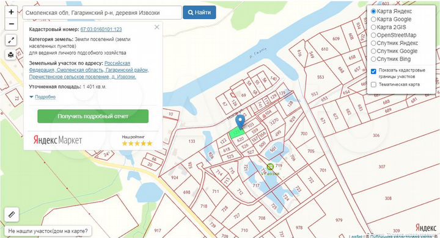The width and height of the screenshot is (440, 238).
Task: Click parcel 701 on the map
Action: [x=323, y=170]
